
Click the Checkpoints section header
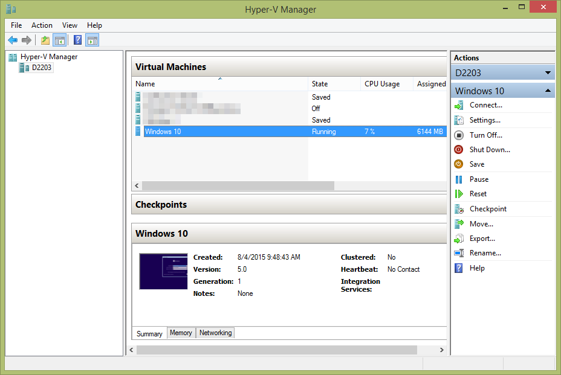[289, 205]
